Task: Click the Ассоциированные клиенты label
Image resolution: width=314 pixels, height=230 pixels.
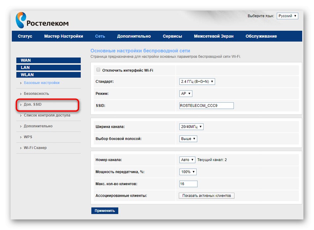Action: tap(121, 196)
